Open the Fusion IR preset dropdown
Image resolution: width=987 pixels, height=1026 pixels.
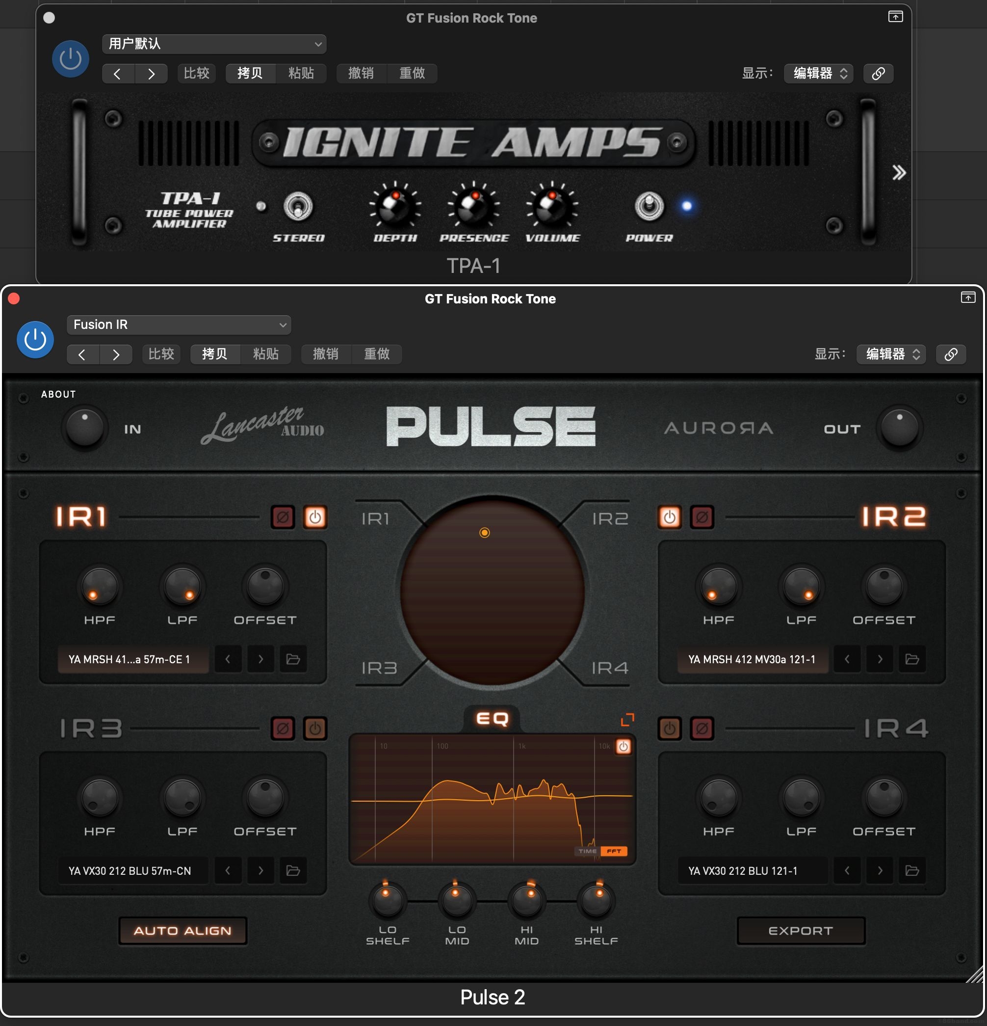pyautogui.click(x=179, y=324)
